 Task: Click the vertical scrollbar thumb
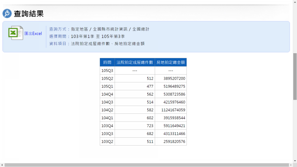295,77
